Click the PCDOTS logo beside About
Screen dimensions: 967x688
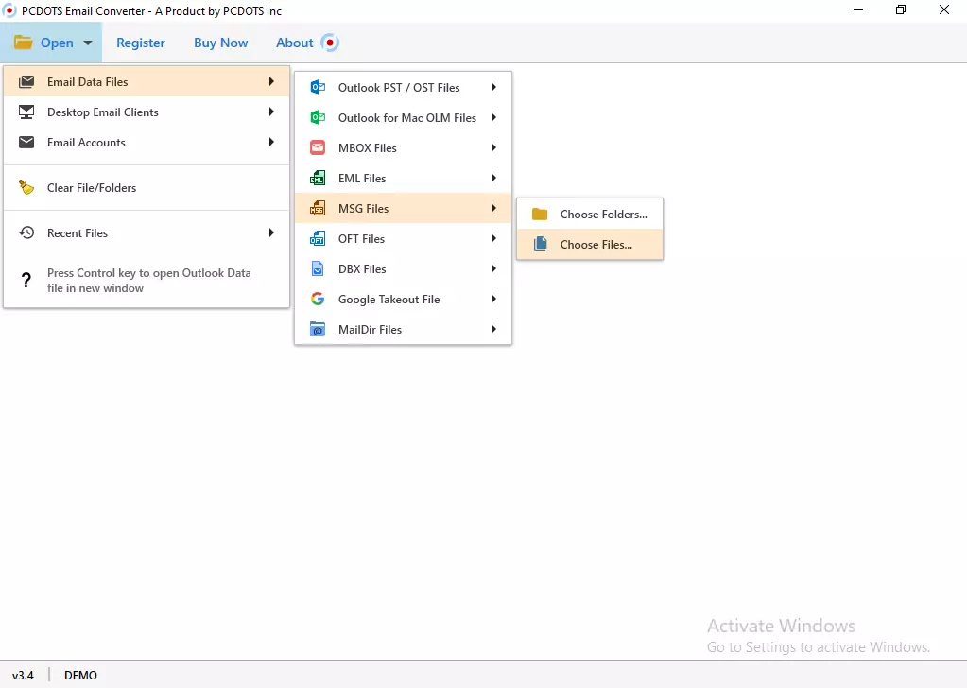tap(330, 43)
